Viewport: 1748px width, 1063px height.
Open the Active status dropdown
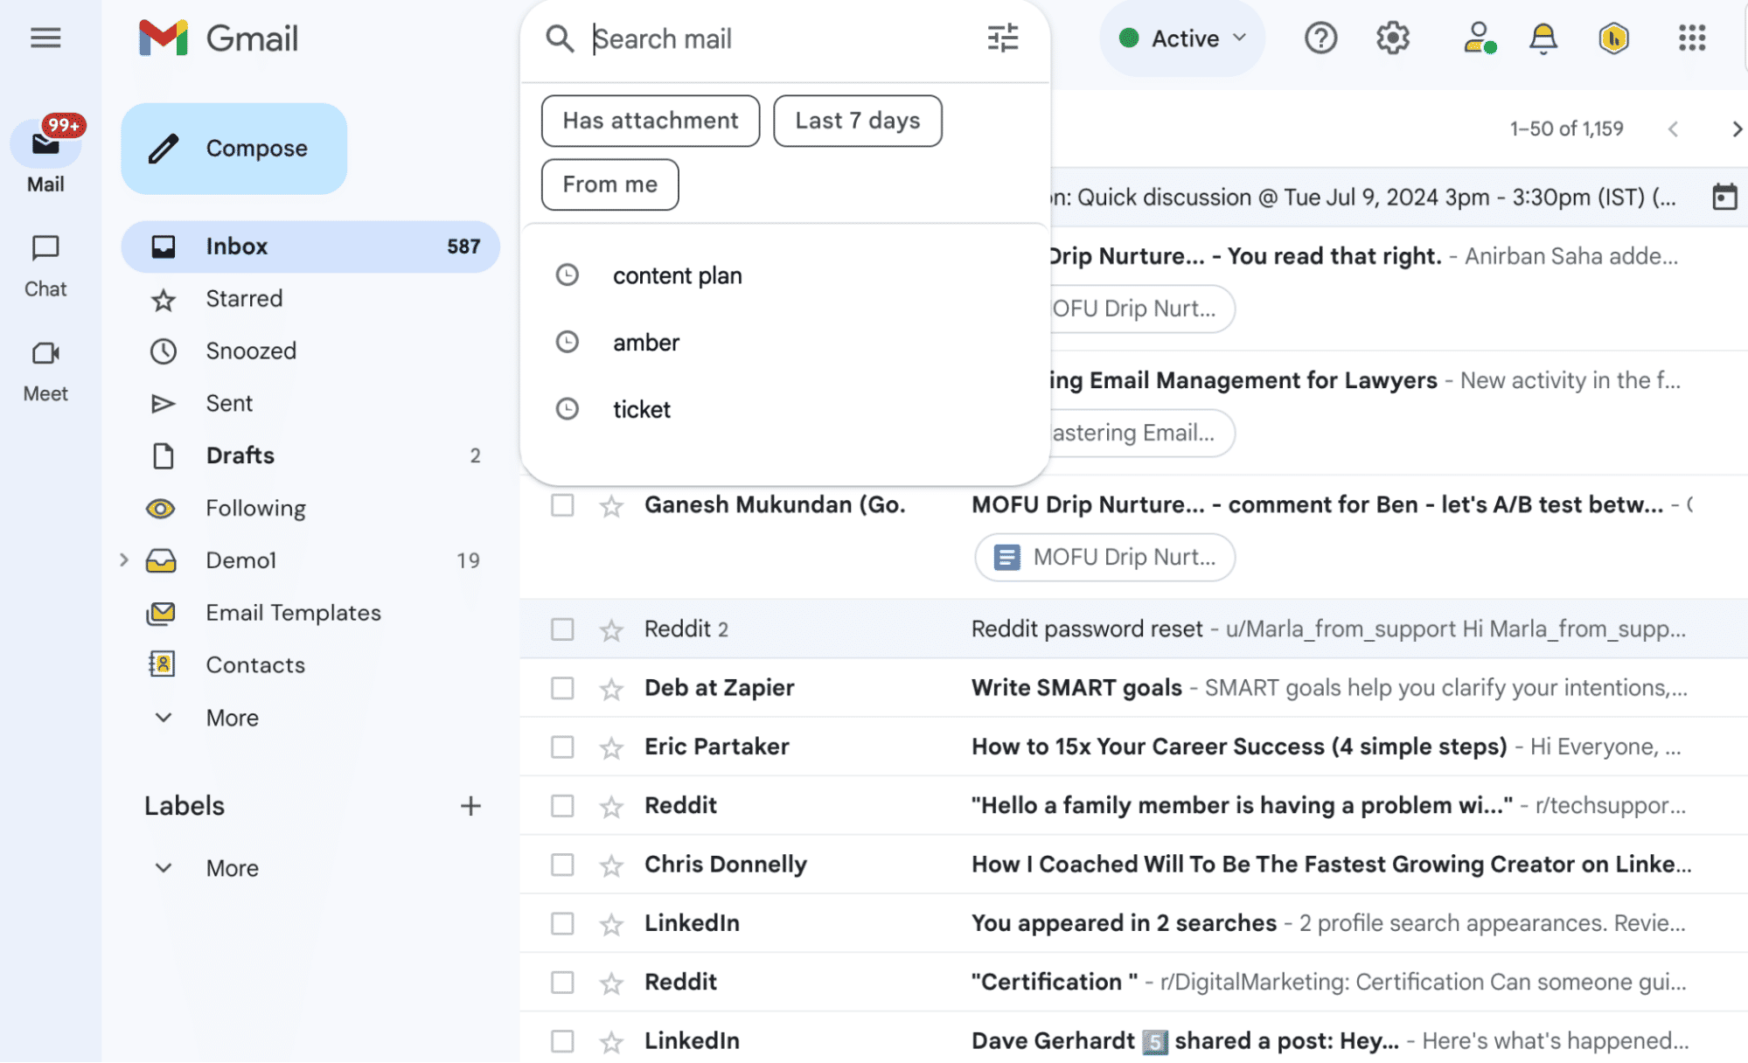click(1182, 38)
